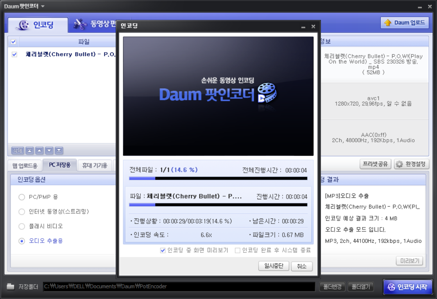Click the 전체파일 overall progress bar
Screen dimensions: 437x299
pos(218,178)
